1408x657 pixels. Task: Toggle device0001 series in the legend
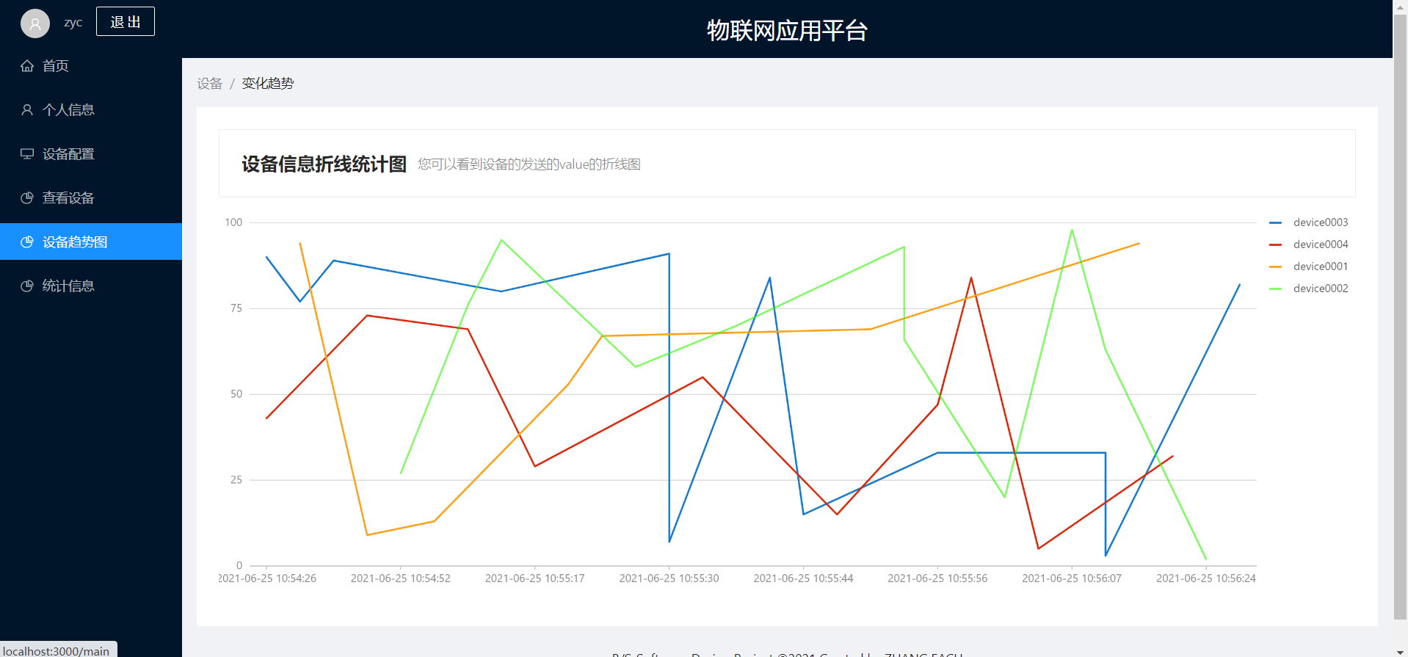pyautogui.click(x=1309, y=266)
